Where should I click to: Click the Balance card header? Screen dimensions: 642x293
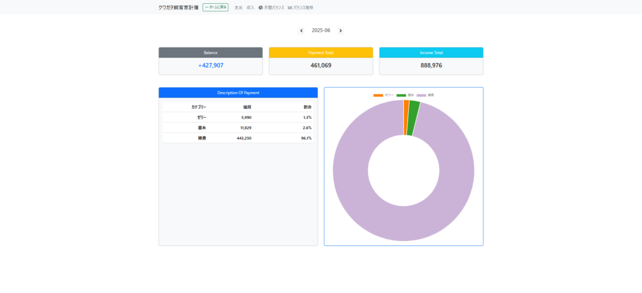211,53
